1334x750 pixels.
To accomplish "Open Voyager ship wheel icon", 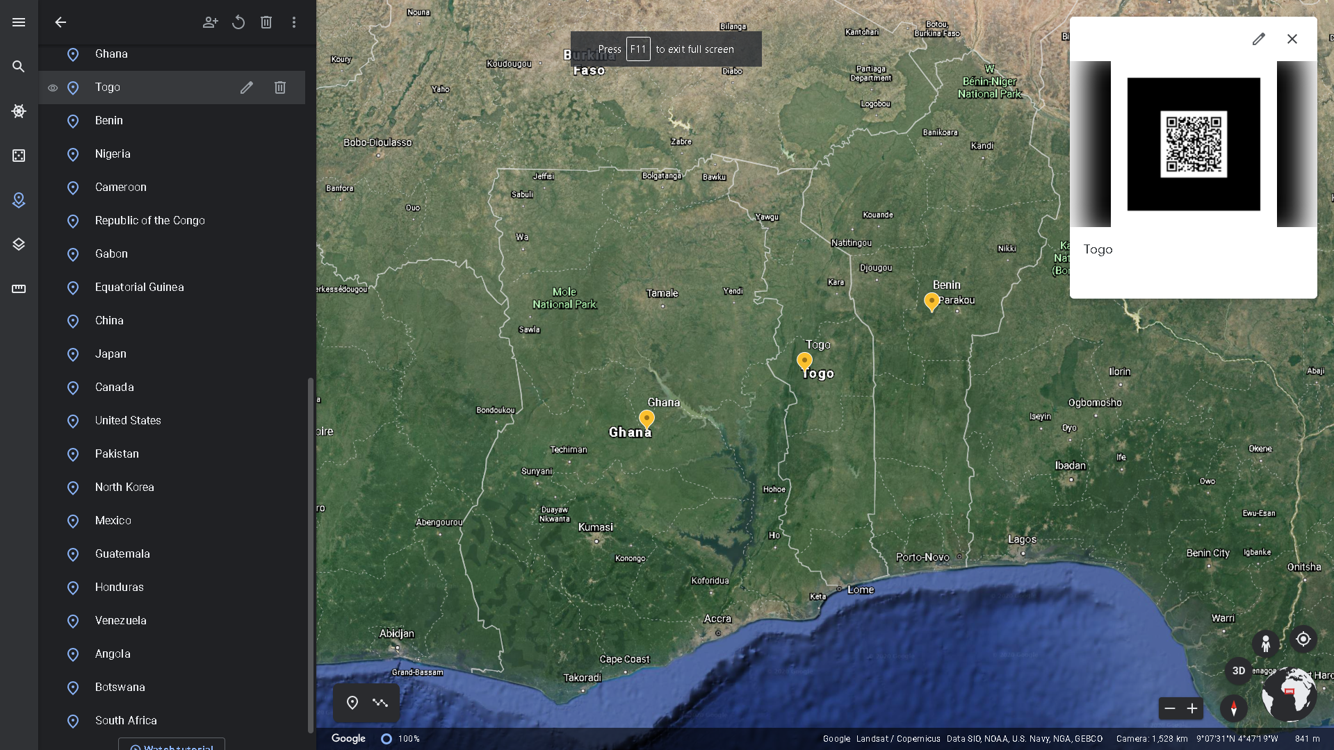I will coord(19,111).
